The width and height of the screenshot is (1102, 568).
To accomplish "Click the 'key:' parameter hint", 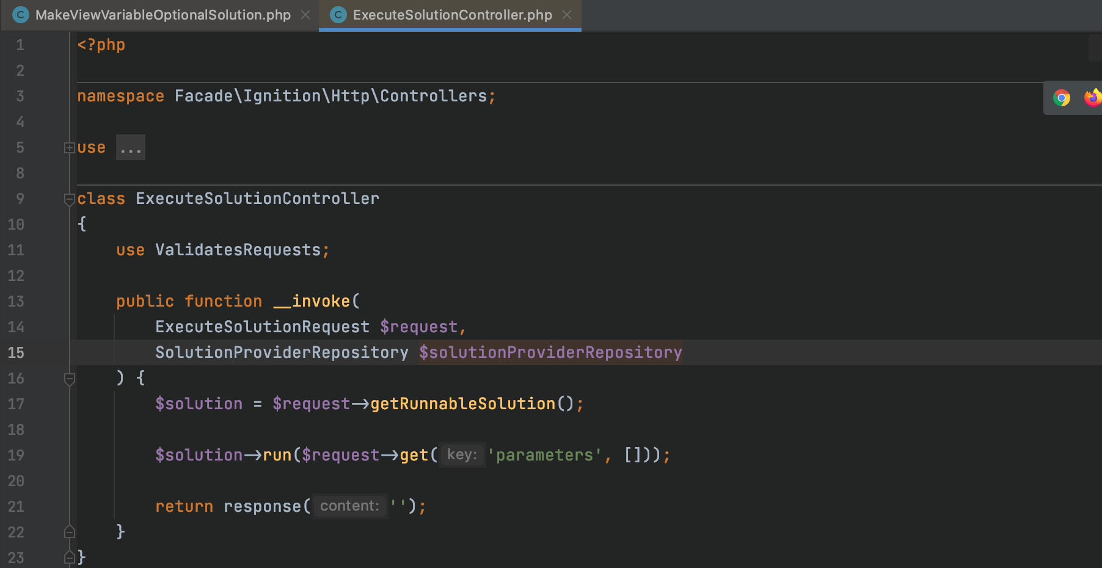I will [462, 455].
